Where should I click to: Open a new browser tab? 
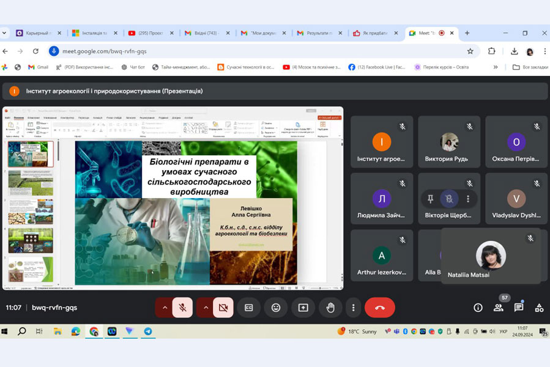tap(467, 33)
